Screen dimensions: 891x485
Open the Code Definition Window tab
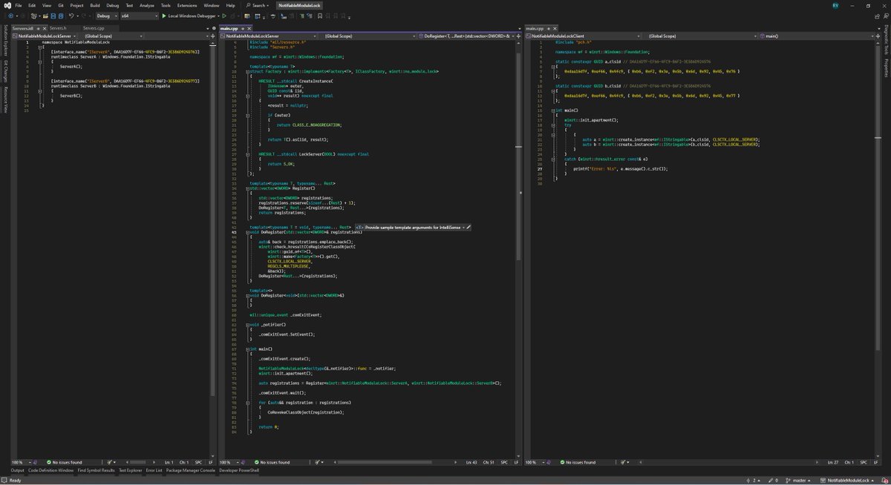coord(51,470)
